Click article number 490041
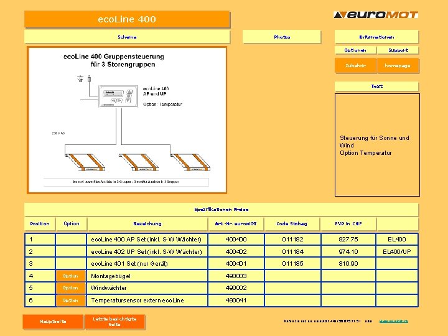Screen dimensions: 448x336 point(236,301)
